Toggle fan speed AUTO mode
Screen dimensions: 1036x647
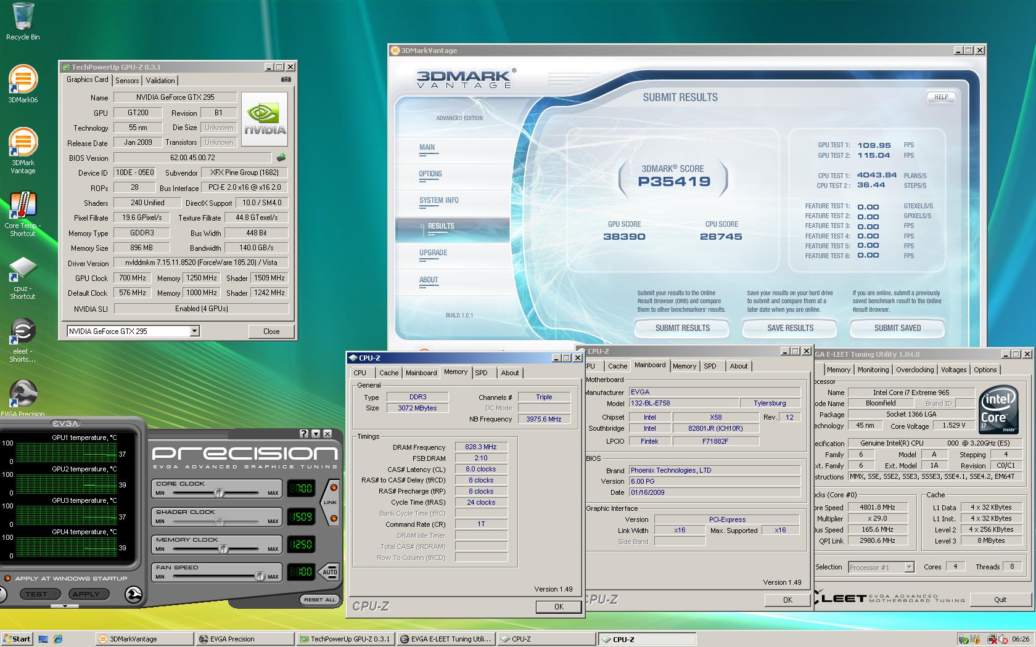(x=330, y=572)
